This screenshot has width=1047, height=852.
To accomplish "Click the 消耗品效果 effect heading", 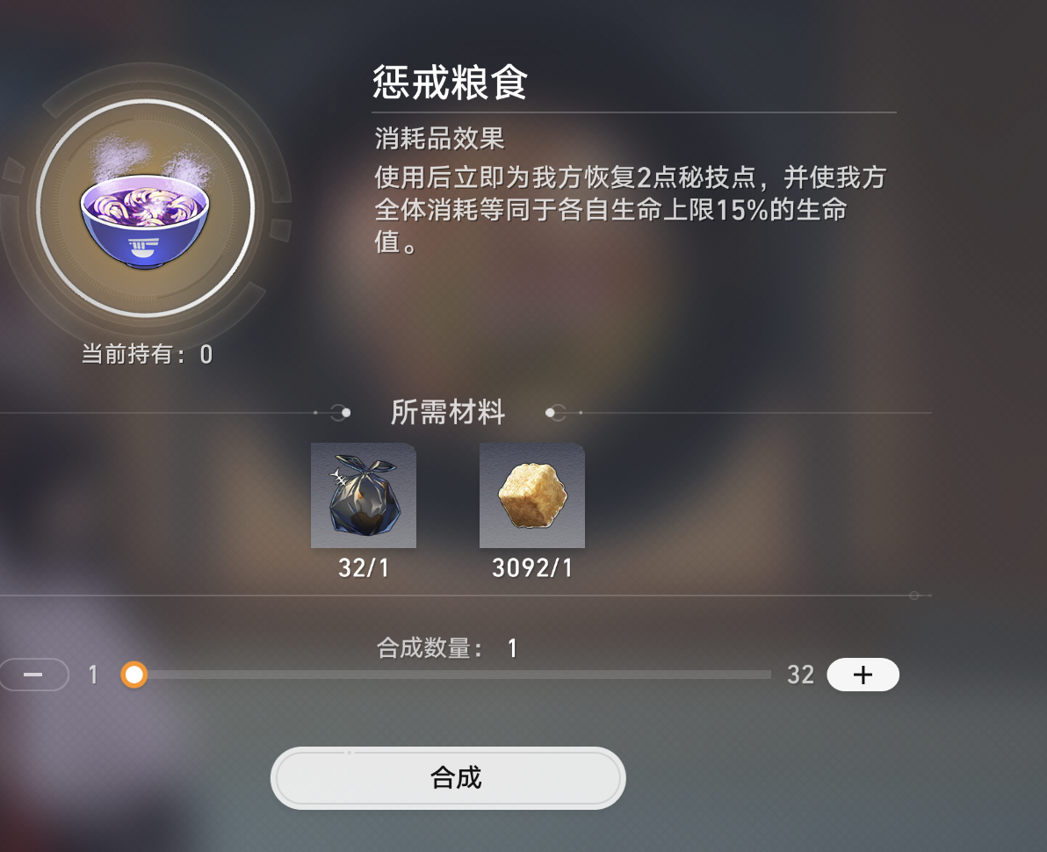I will click(x=439, y=139).
